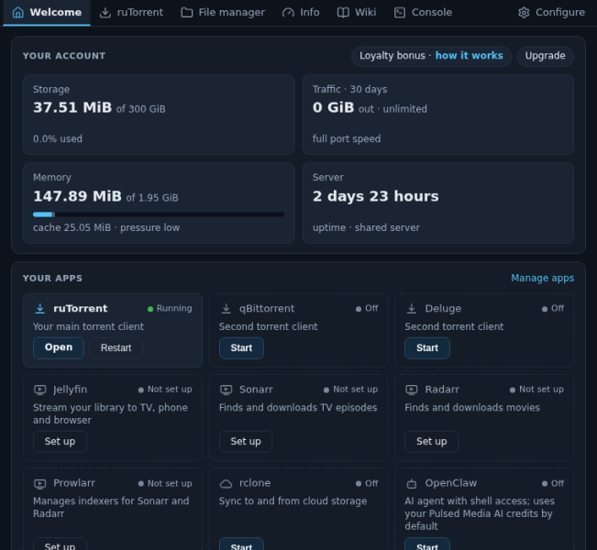
Task: Click the qBittorrent card download icon
Action: tap(227, 309)
